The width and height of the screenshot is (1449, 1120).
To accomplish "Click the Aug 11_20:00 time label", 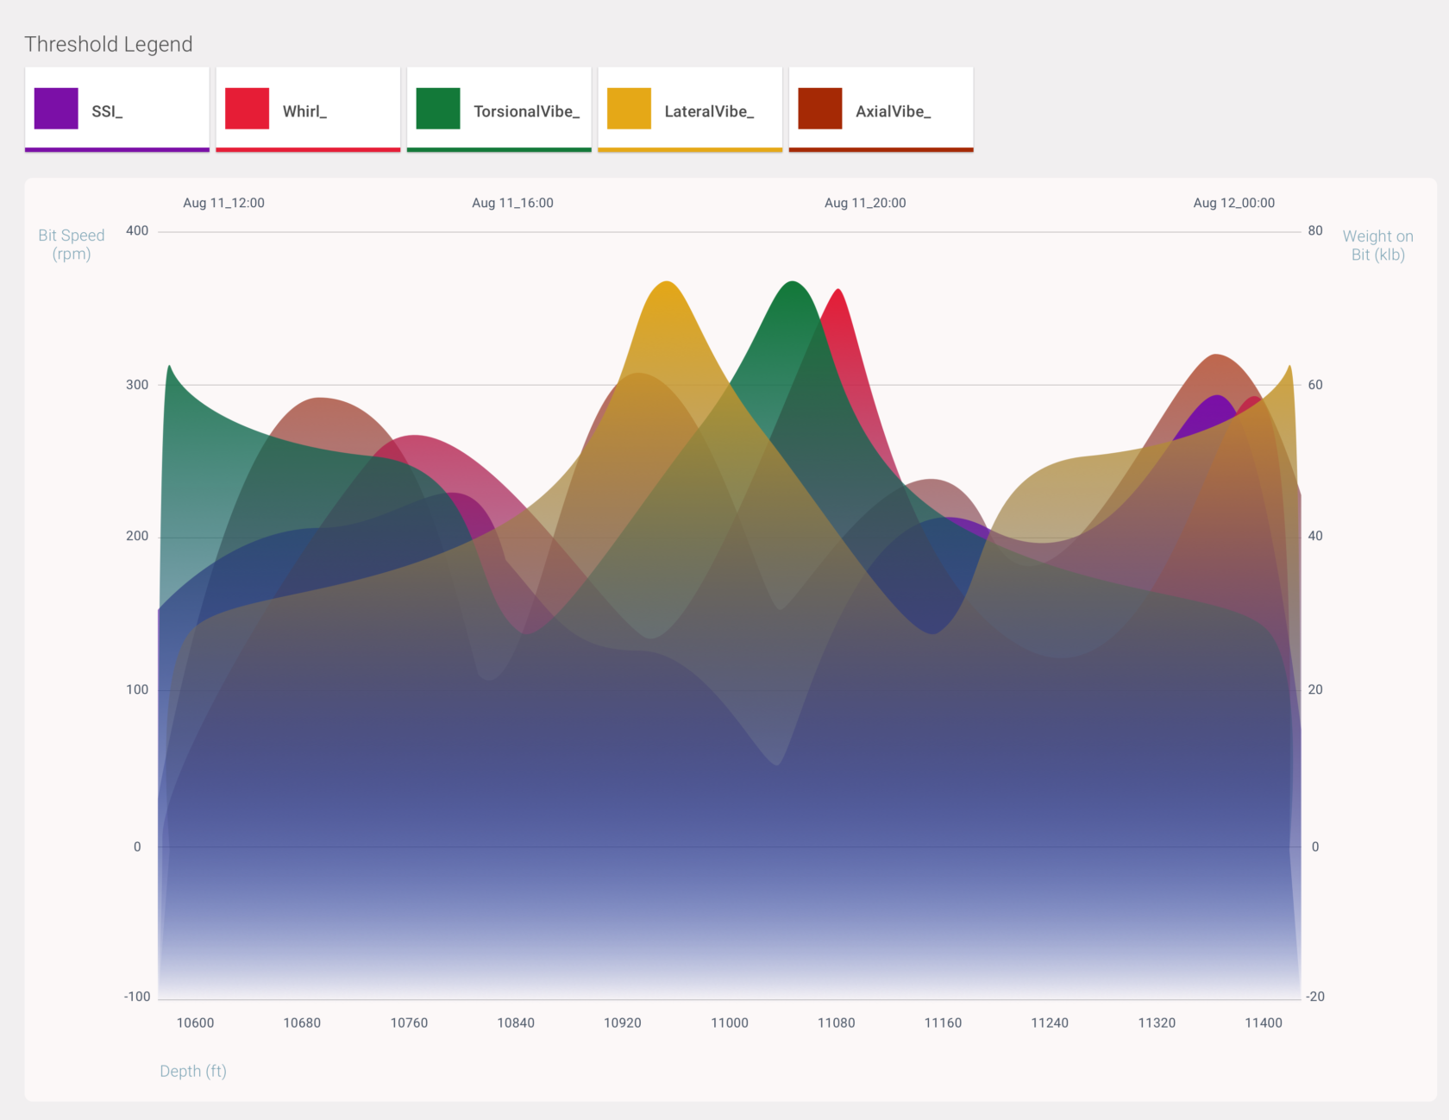I will 865,203.
